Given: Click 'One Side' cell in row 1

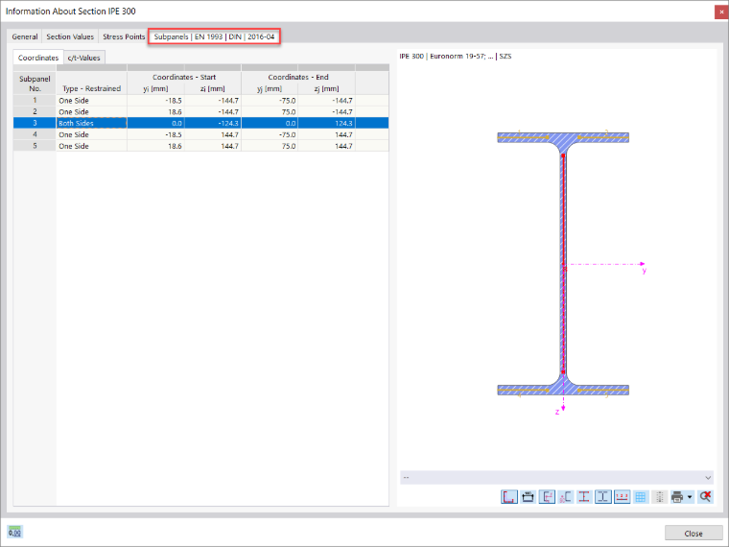Looking at the screenshot, I should point(91,101).
